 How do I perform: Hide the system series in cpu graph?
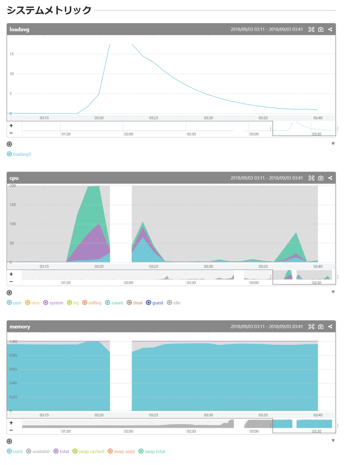53,303
